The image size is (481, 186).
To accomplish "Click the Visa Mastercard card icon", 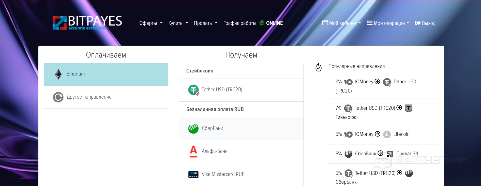I will coord(193,174).
